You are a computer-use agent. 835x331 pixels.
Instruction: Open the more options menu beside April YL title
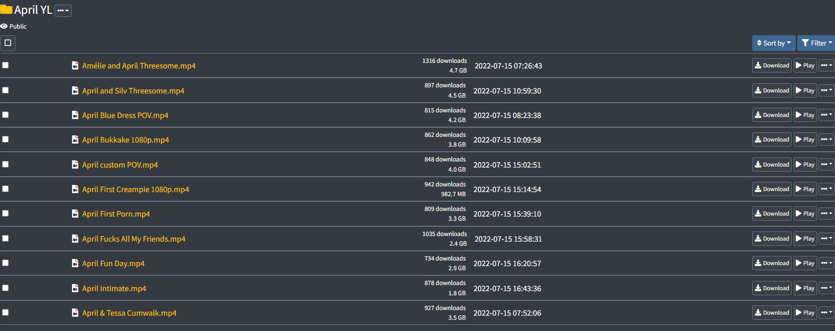tap(63, 10)
